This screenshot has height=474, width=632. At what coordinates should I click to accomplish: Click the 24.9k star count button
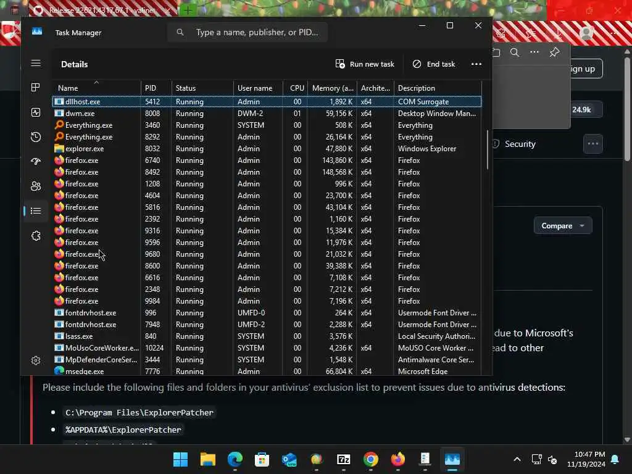581,110
